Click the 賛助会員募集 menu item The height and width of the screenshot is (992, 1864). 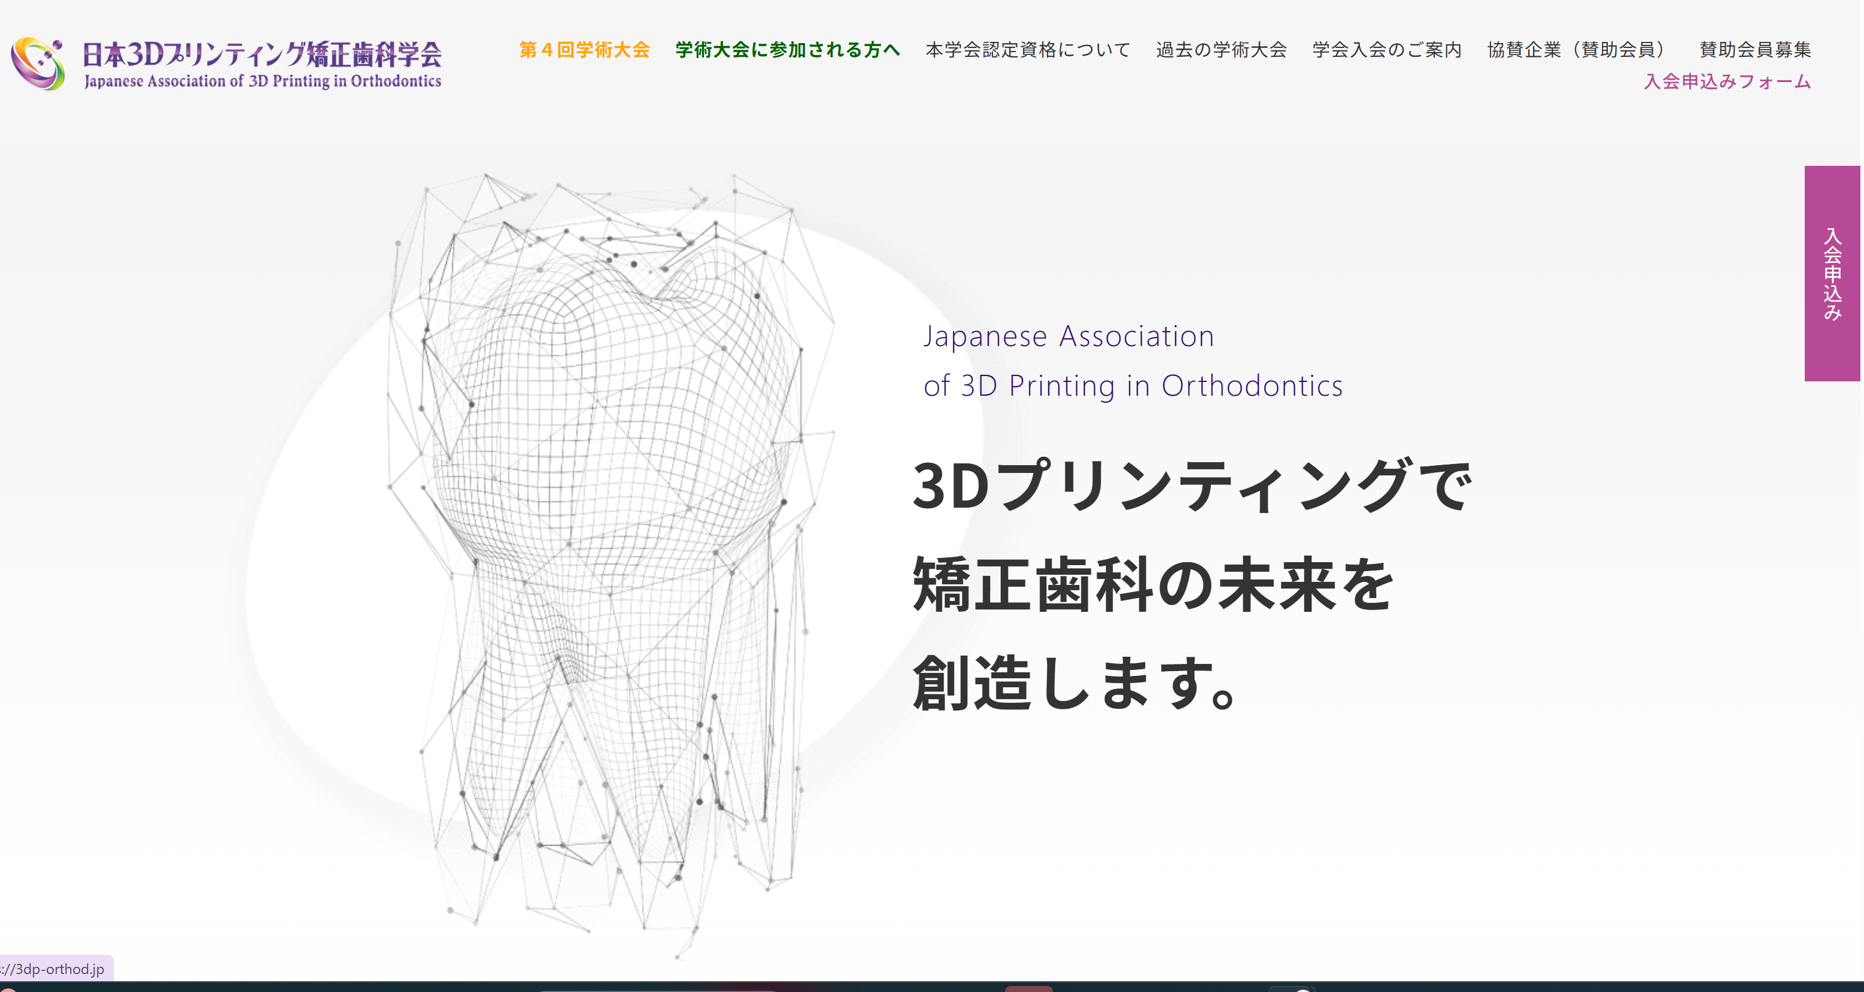coord(1754,50)
